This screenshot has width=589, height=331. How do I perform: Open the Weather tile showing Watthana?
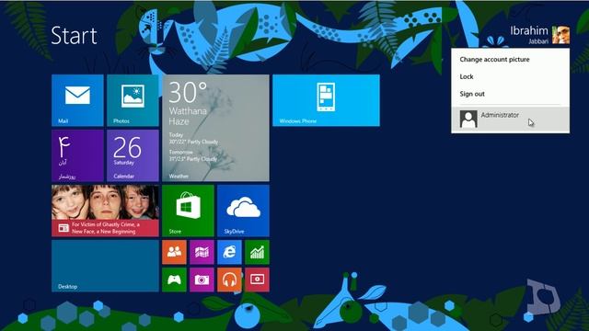[x=215, y=128]
